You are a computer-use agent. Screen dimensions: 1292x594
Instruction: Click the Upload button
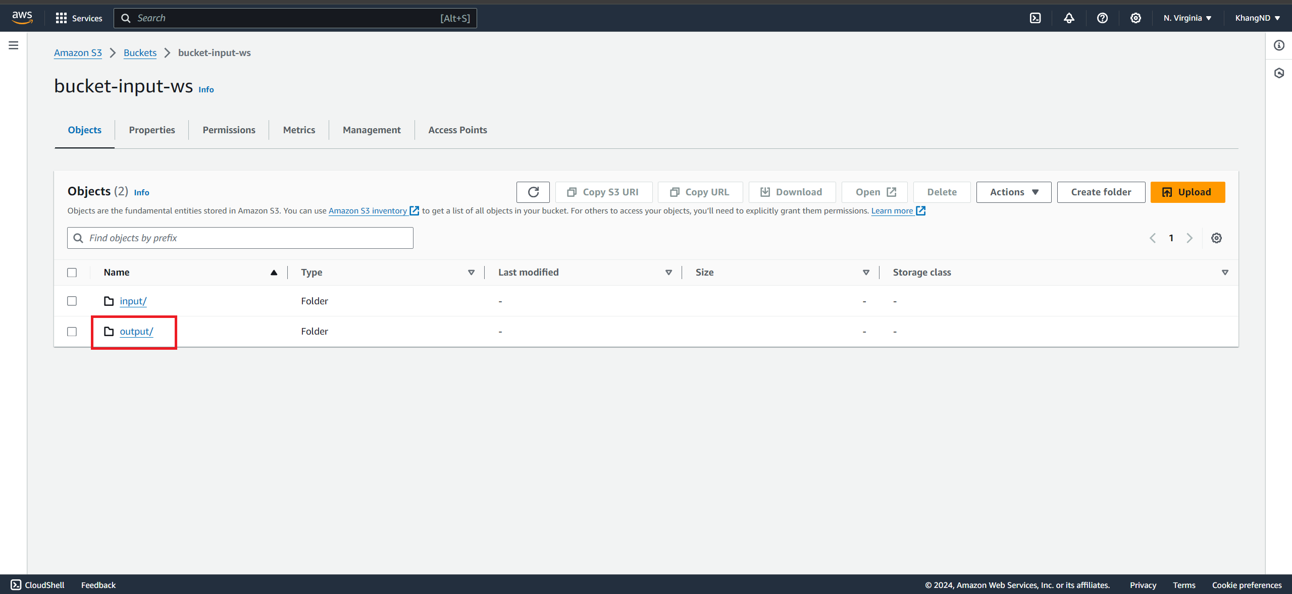click(1187, 192)
